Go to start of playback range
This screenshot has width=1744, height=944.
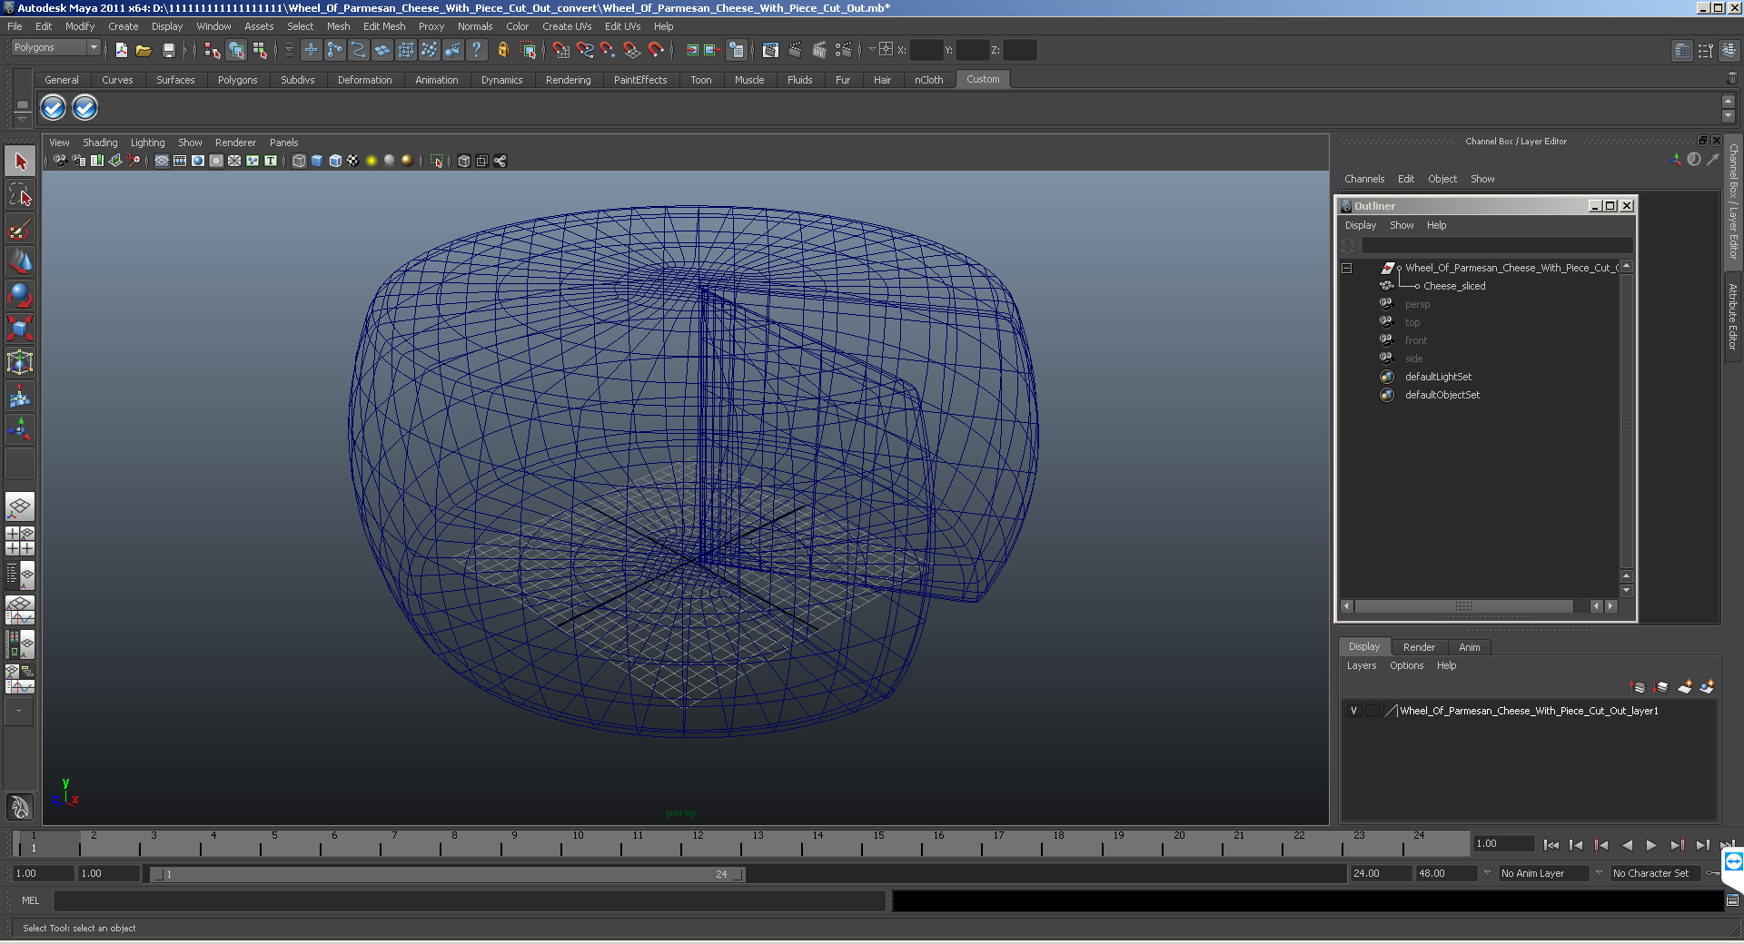pos(1551,845)
